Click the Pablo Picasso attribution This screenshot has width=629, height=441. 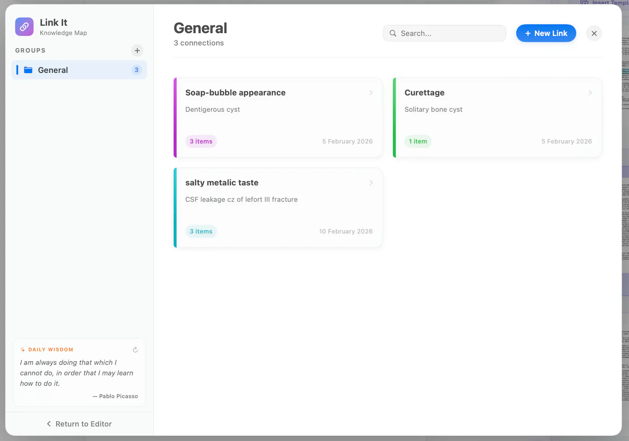115,396
